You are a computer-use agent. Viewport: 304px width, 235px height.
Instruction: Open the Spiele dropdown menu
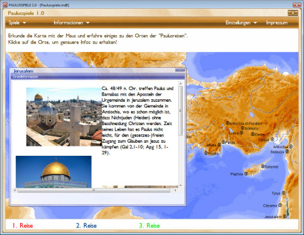click(x=17, y=23)
